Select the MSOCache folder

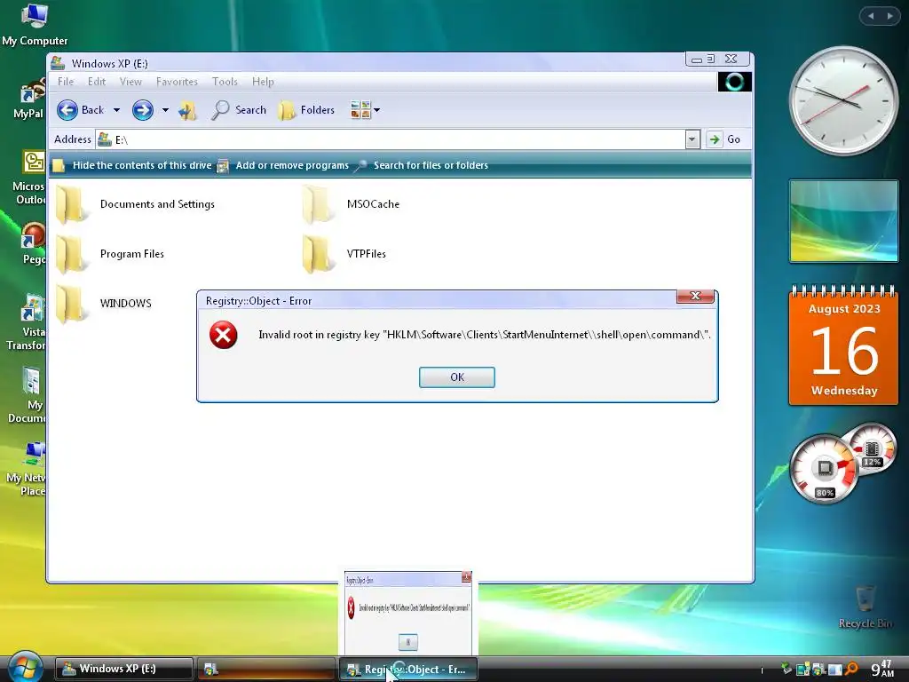pos(351,204)
